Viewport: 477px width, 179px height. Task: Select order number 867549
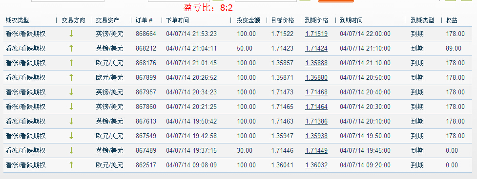click(145, 136)
